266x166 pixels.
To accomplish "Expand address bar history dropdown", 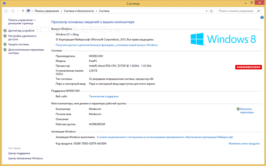I will (207, 11).
